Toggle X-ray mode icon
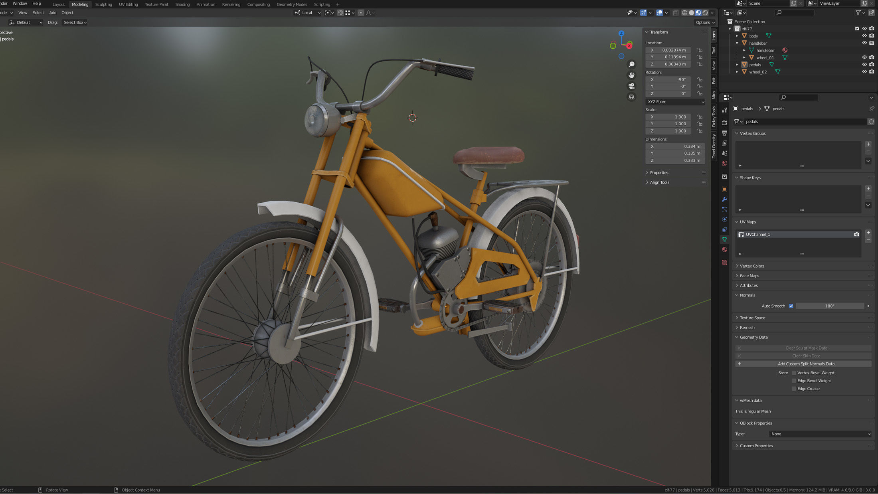Screen dimensions: 878x494 click(x=675, y=13)
